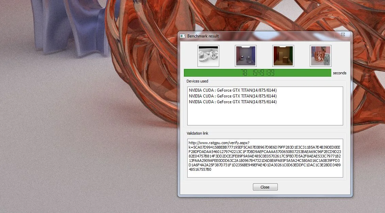Click the Benchmark result window icon
The height and width of the screenshot is (213, 385).
coord(182,36)
